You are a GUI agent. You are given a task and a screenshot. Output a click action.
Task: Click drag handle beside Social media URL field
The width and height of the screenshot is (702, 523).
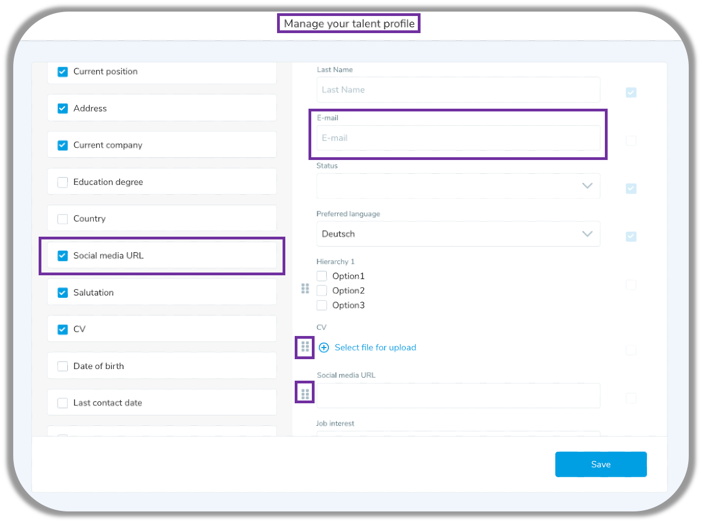[x=305, y=394]
